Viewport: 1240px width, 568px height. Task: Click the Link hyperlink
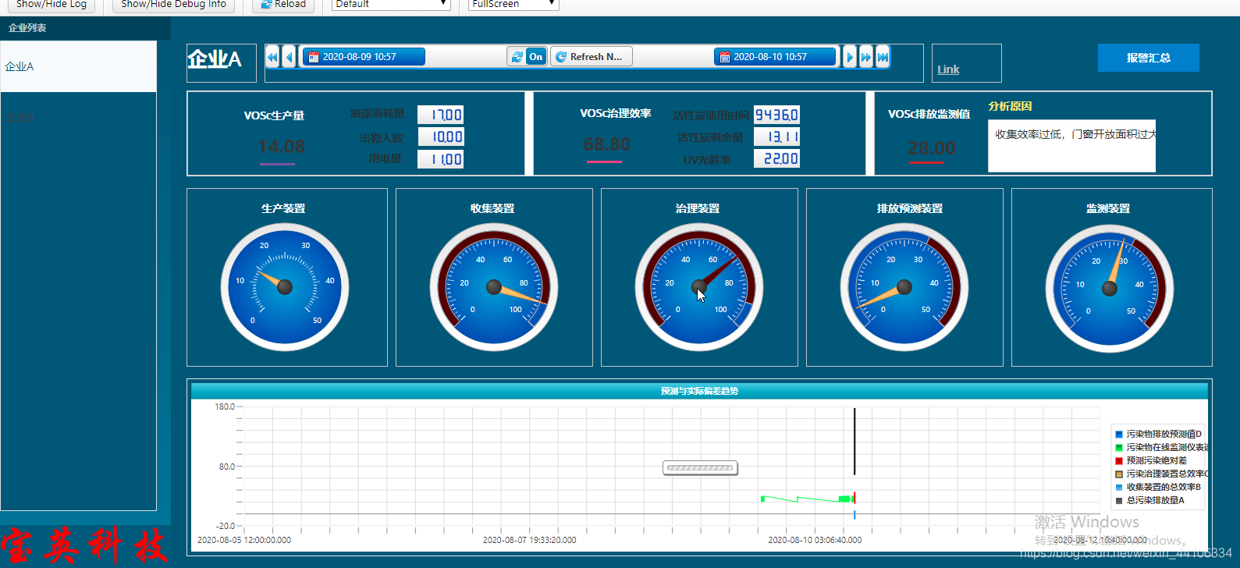coord(948,69)
